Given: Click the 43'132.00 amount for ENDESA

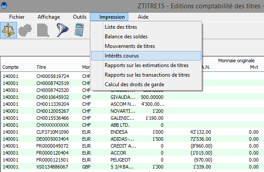Looking at the screenshot, I should tap(200, 132).
